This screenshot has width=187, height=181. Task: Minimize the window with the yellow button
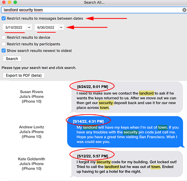click(x=10, y=2)
